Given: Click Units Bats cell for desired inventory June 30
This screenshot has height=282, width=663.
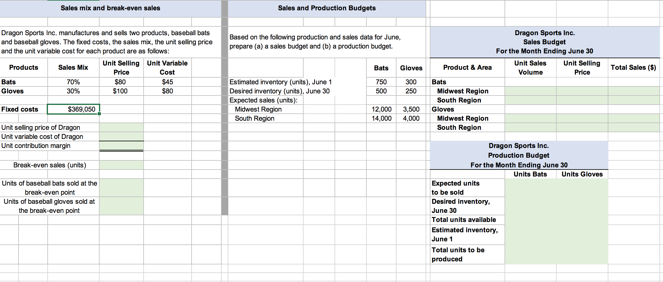Looking at the screenshot, I should pyautogui.click(x=531, y=206).
